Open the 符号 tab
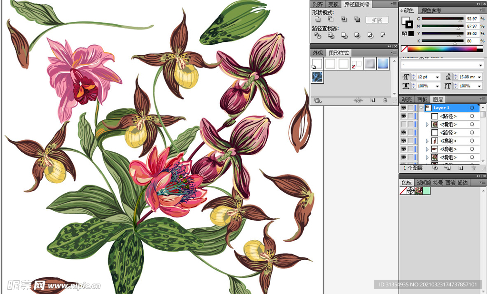 (x=438, y=183)
